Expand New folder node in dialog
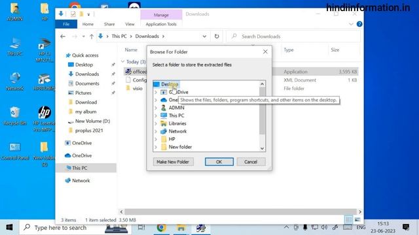This screenshot has height=235, width=419. [156, 147]
